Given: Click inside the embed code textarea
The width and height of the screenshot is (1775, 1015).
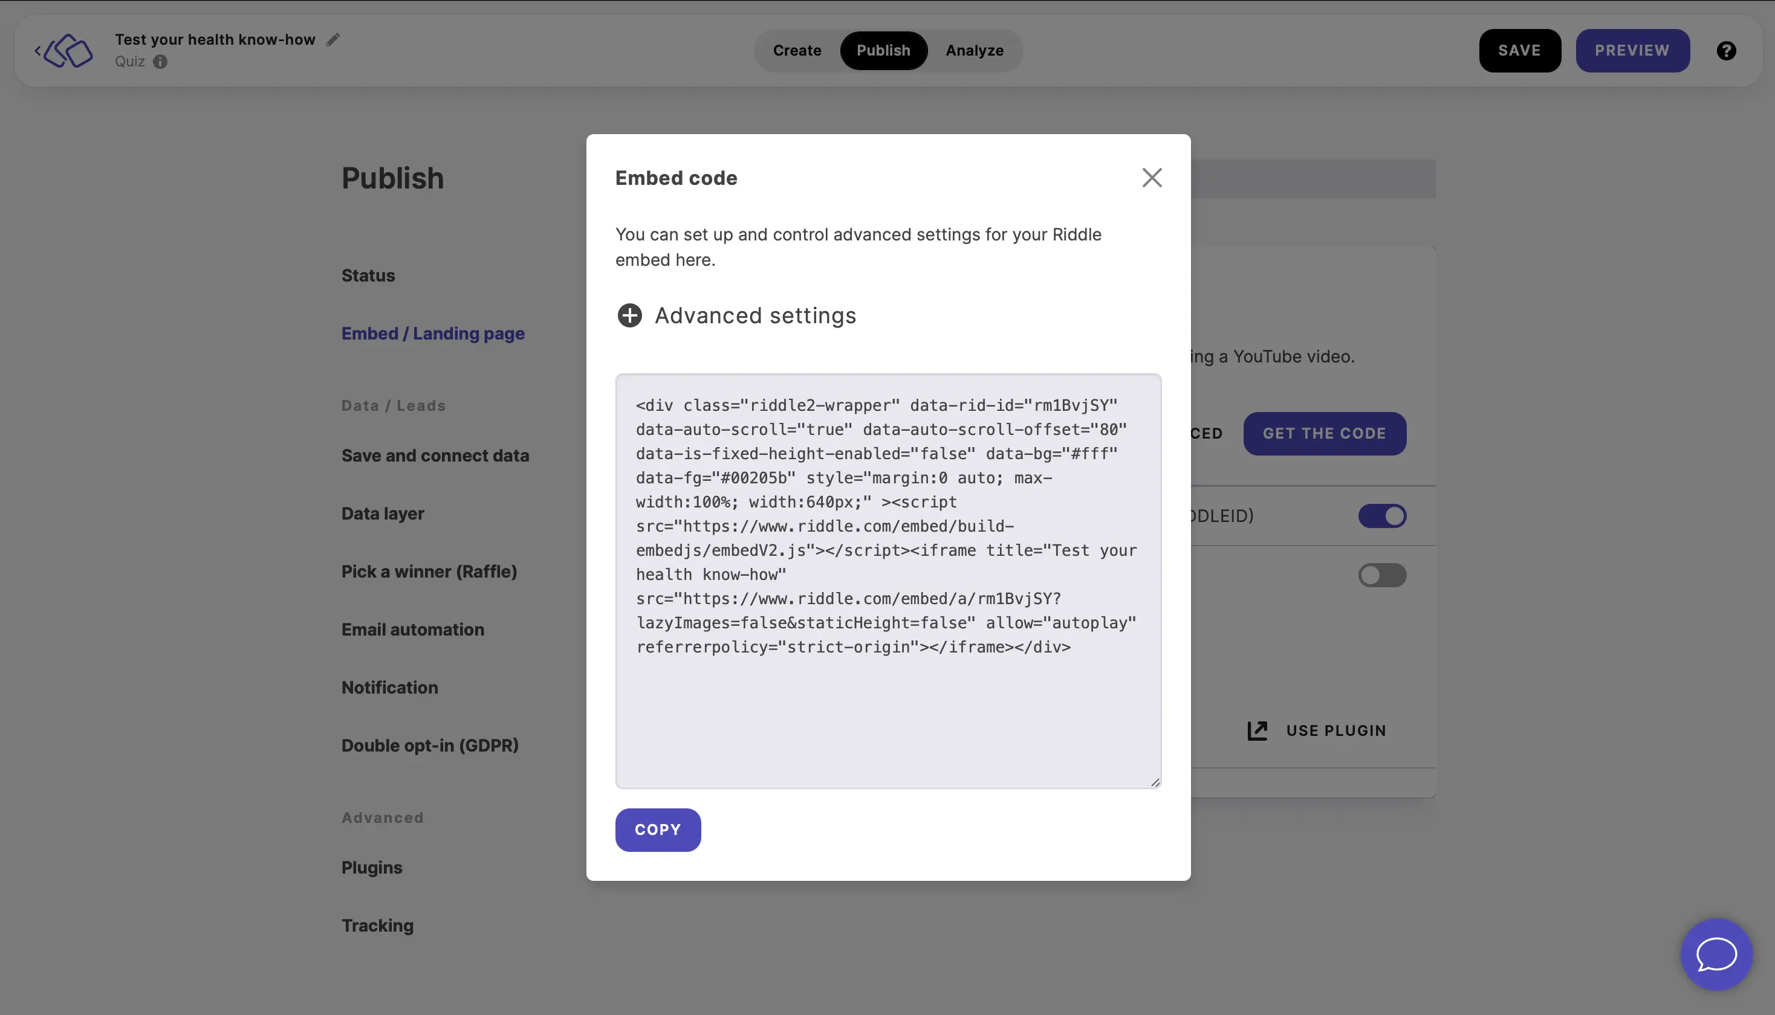Looking at the screenshot, I should [888, 581].
